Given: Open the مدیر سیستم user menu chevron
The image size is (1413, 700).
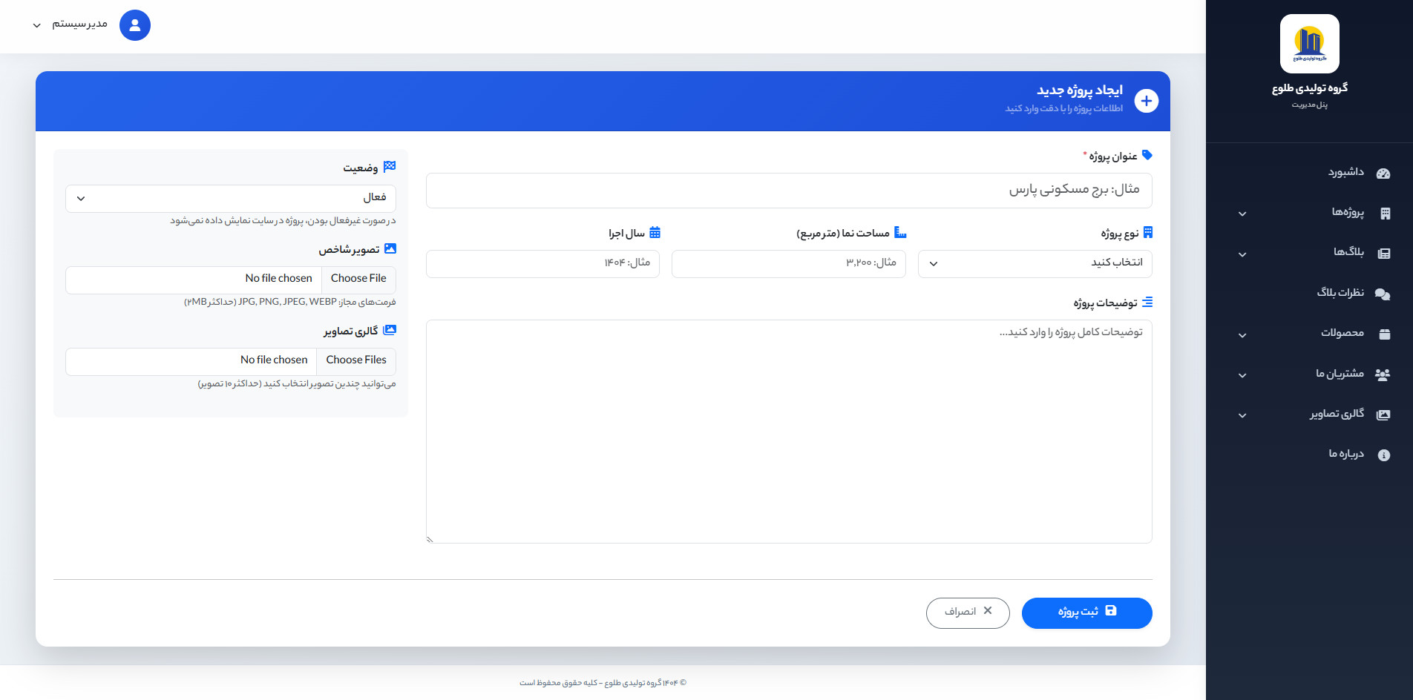Looking at the screenshot, I should (x=36, y=25).
